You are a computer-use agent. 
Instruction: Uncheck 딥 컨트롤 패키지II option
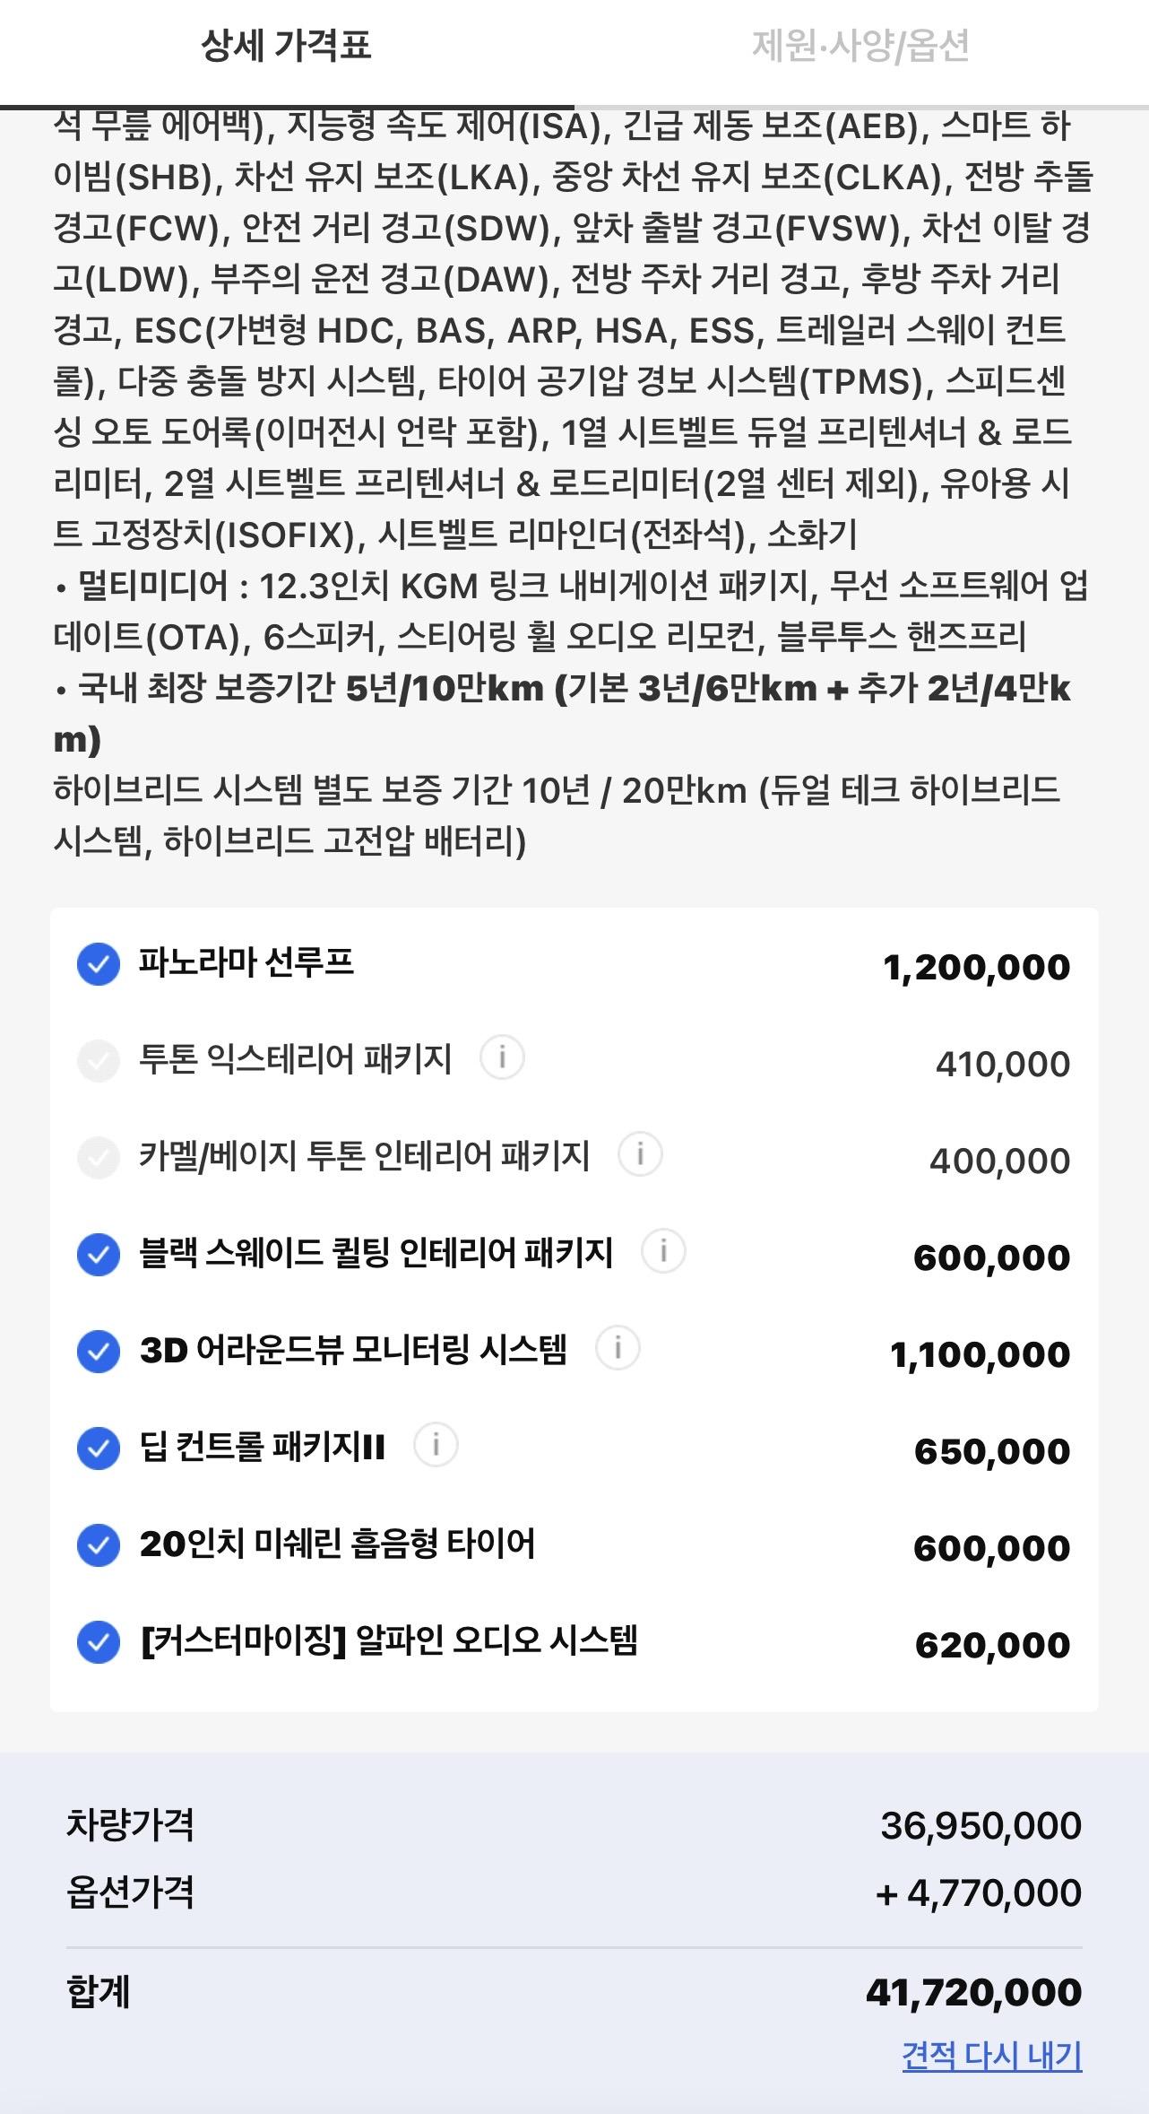(x=99, y=1449)
